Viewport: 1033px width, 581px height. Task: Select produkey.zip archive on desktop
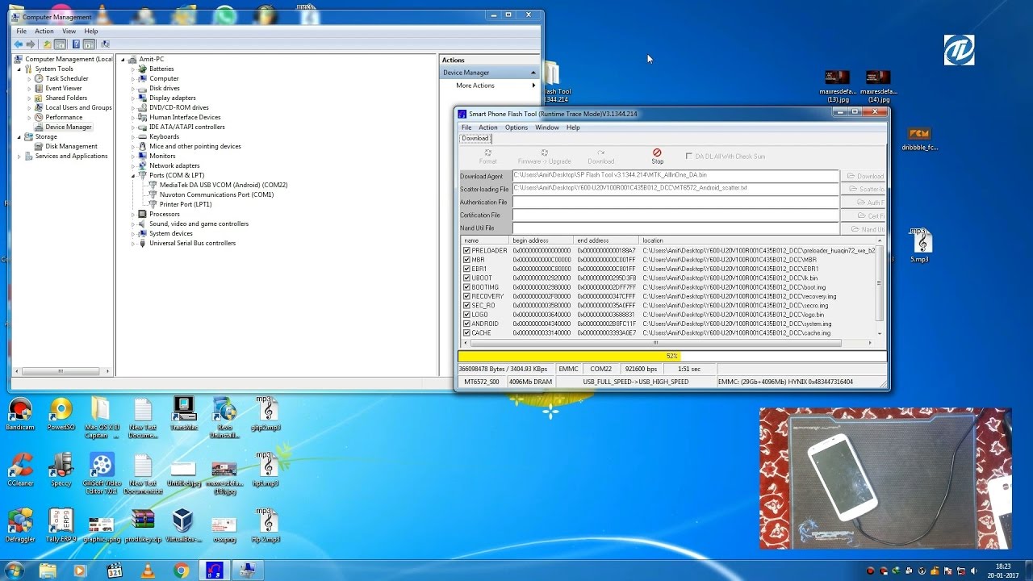point(142,526)
